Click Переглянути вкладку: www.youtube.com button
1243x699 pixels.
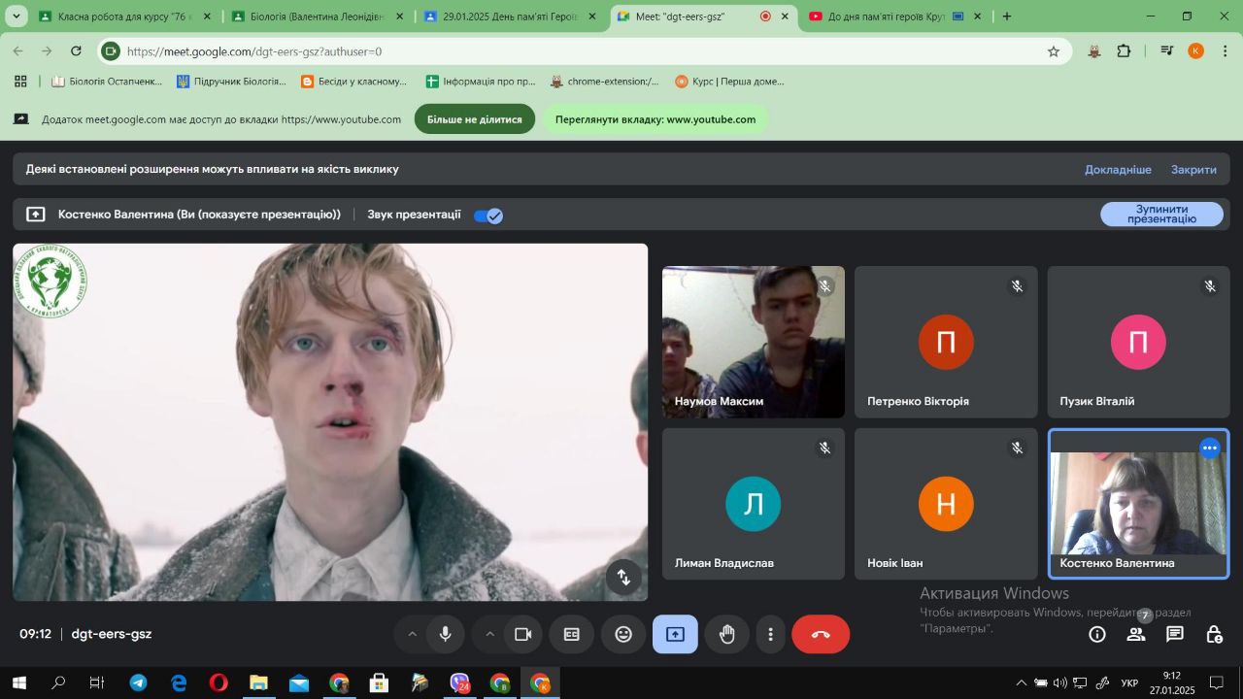point(655,119)
